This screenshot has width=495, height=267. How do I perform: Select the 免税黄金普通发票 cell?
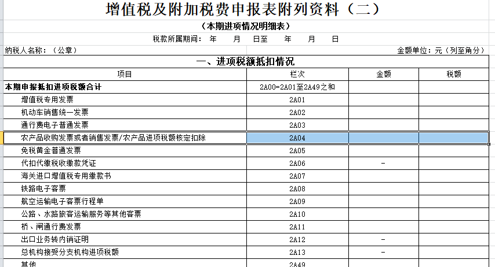coord(125,150)
